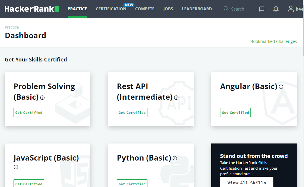Viewport: 304px width, 187px height.
Task: Get Certified in Problem Solving (Basic)
Action: [x=29, y=112]
